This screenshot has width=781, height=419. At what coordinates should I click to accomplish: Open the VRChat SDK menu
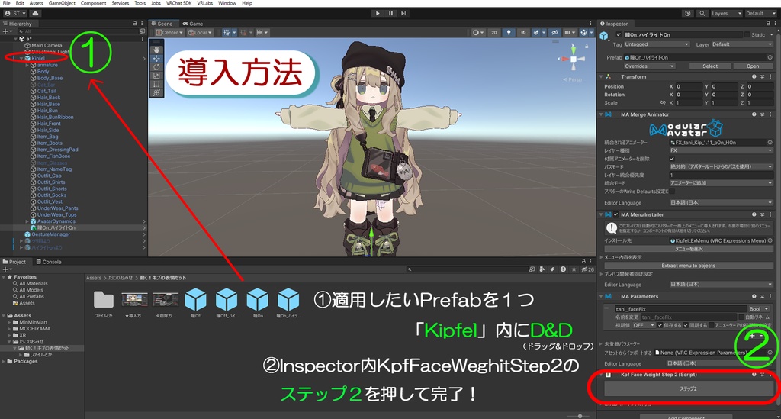click(x=178, y=3)
